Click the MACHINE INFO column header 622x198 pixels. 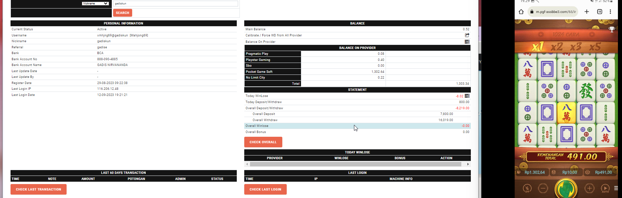pyautogui.click(x=401, y=179)
